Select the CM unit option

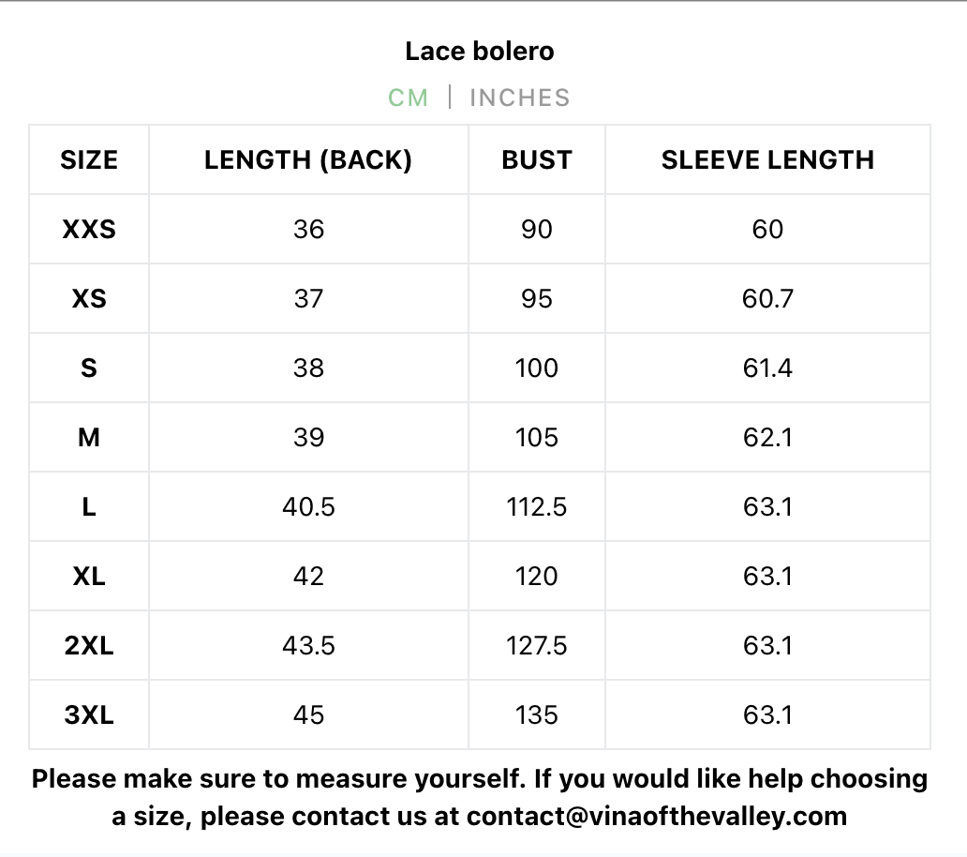[409, 98]
